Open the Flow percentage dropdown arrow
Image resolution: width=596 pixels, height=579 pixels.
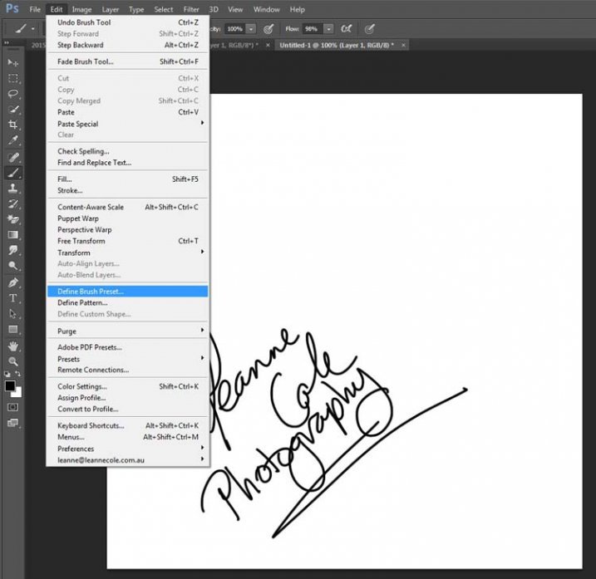pos(328,28)
